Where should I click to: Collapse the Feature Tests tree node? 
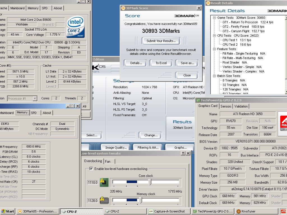pyautogui.click(x=214, y=49)
